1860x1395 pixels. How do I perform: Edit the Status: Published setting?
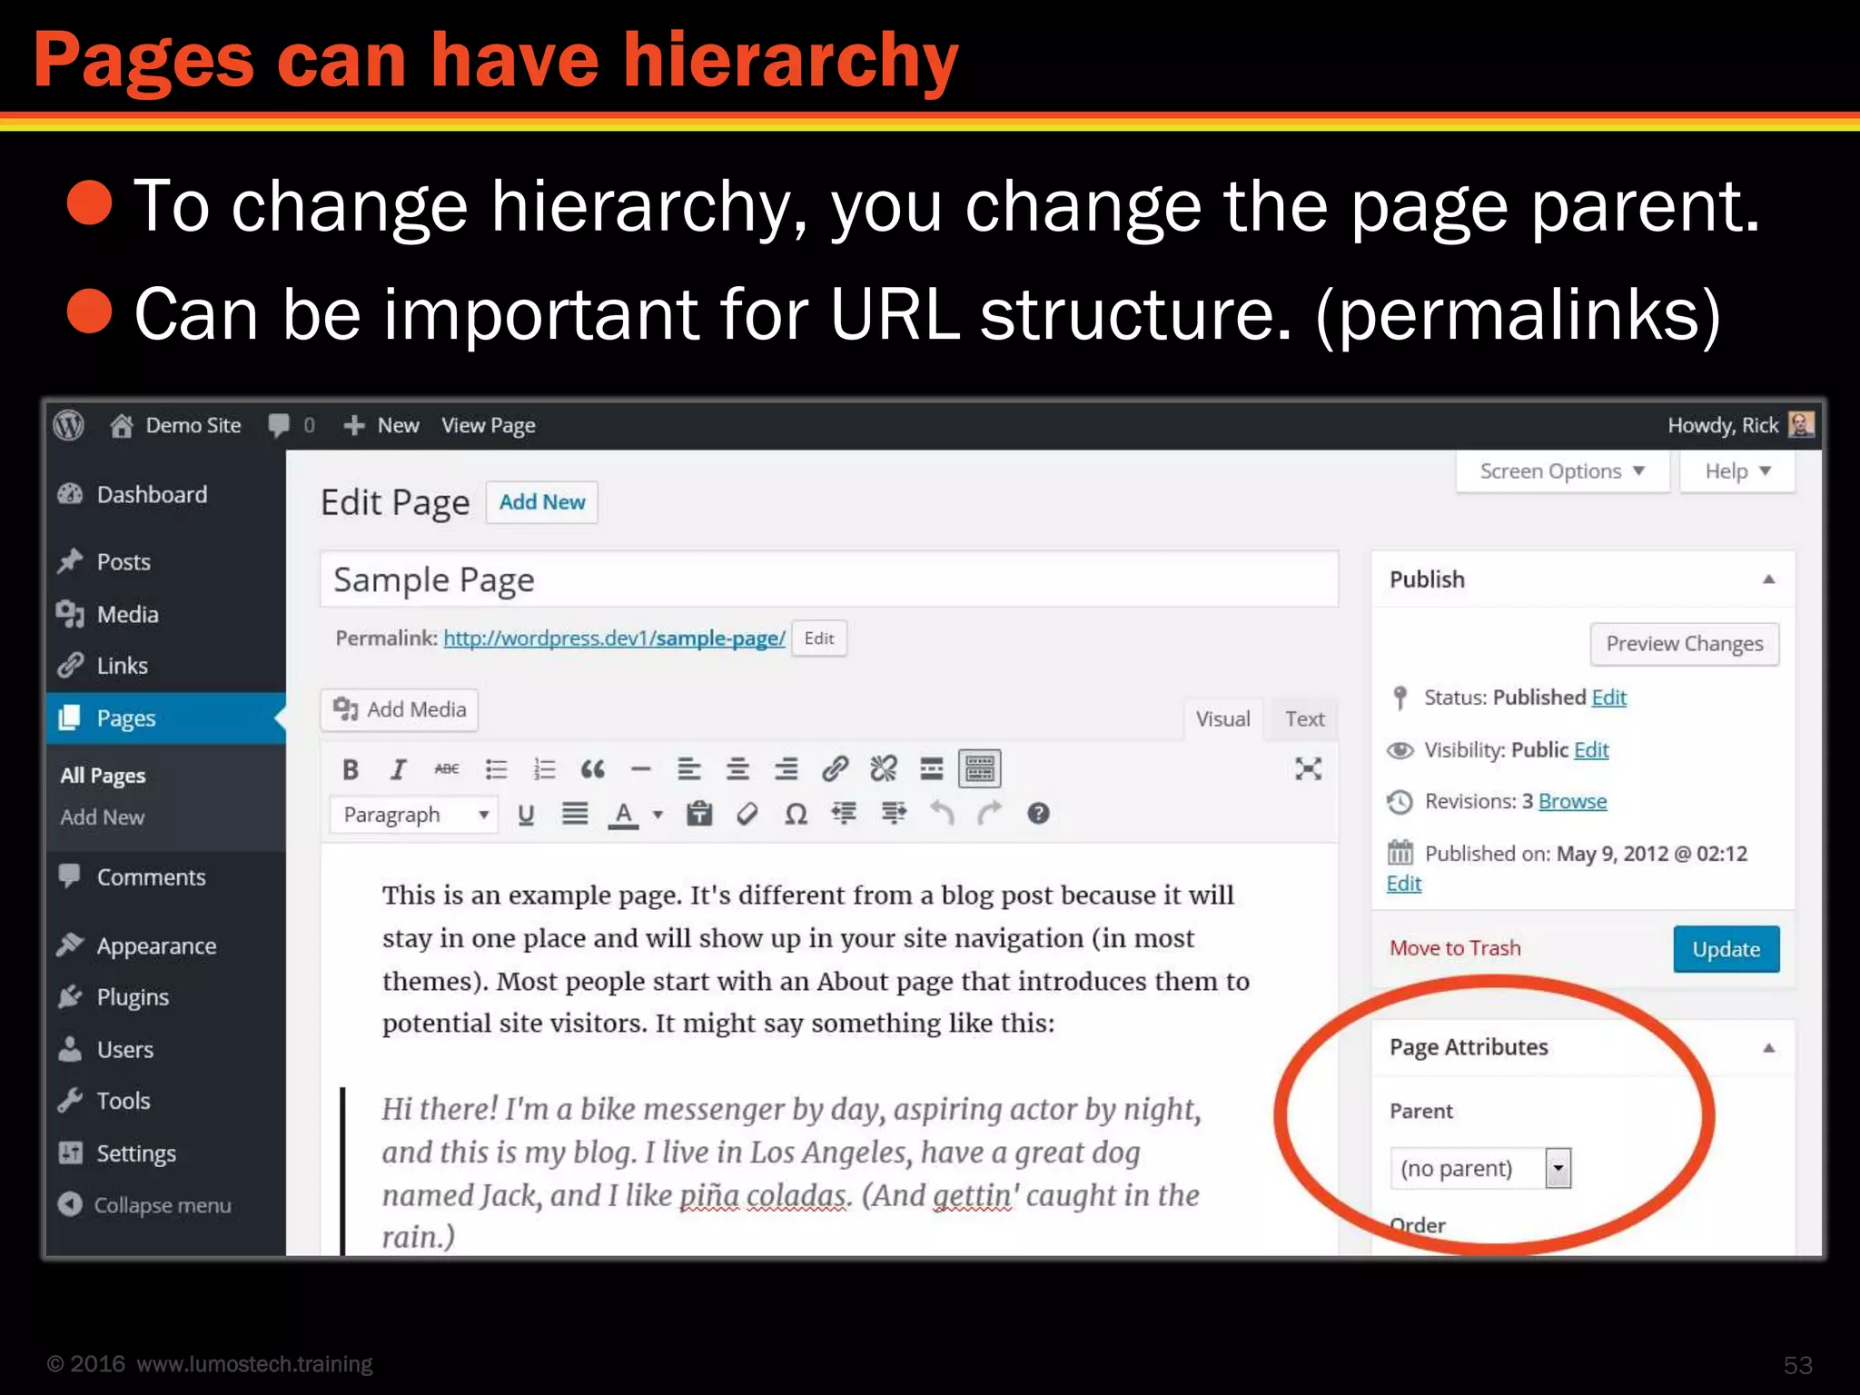1608,697
